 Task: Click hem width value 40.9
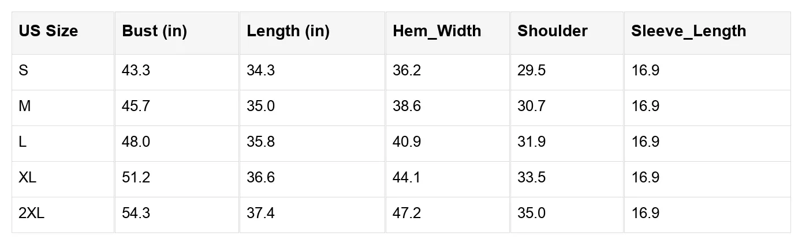point(406,142)
